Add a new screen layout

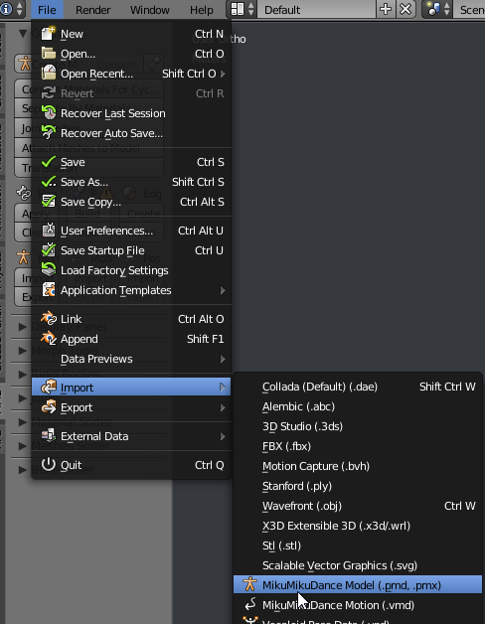click(386, 9)
